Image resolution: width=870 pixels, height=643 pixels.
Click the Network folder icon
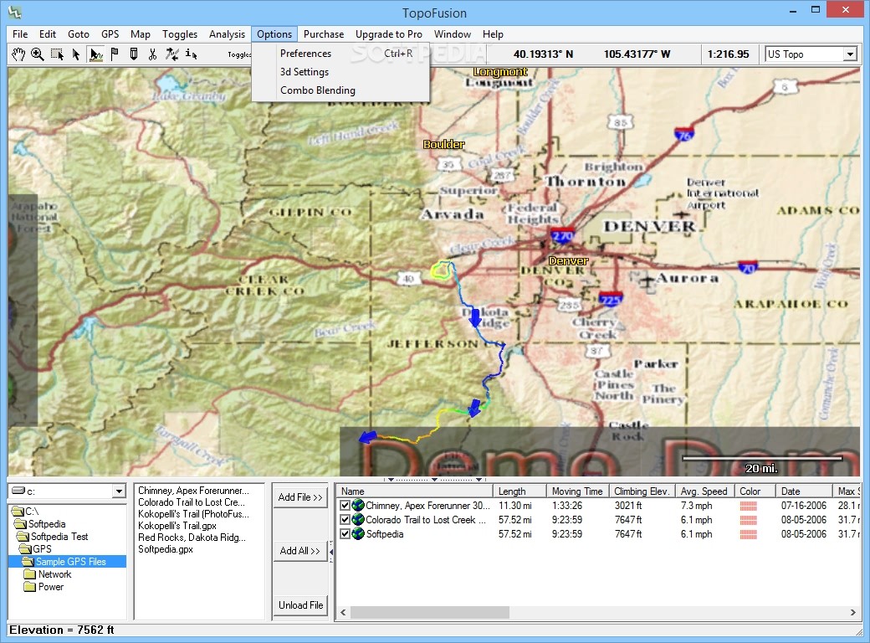coord(30,574)
